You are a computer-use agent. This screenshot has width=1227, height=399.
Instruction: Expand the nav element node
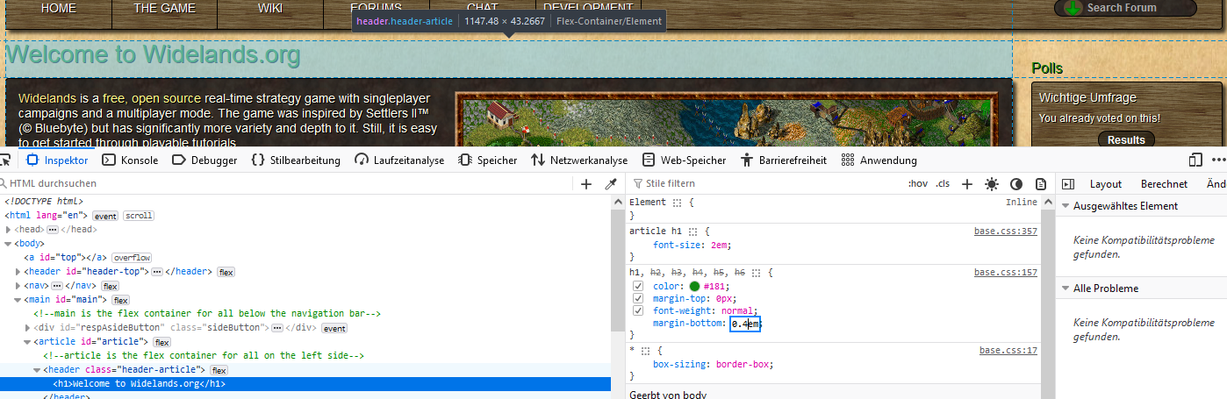coord(18,286)
